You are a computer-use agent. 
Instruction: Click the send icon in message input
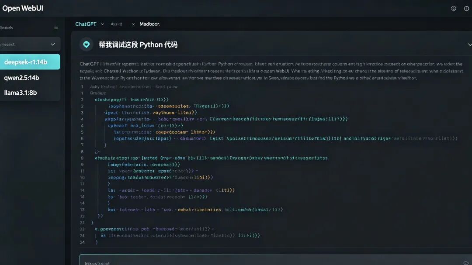coord(466,263)
